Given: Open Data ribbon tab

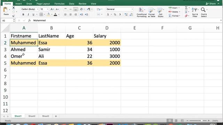Looking at the screenshot, I should click(71, 4).
